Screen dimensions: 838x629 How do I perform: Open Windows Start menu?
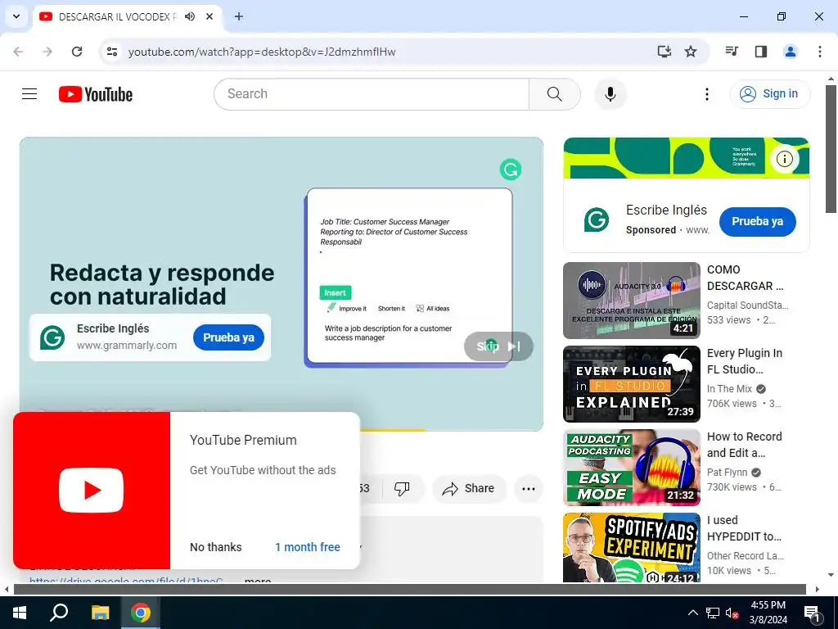click(x=20, y=613)
